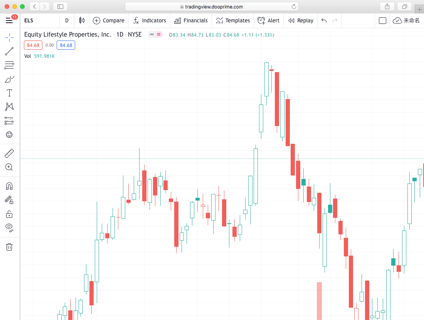Toggle the magnet snap mode
Viewport: 424px width, 320px height.
9,186
